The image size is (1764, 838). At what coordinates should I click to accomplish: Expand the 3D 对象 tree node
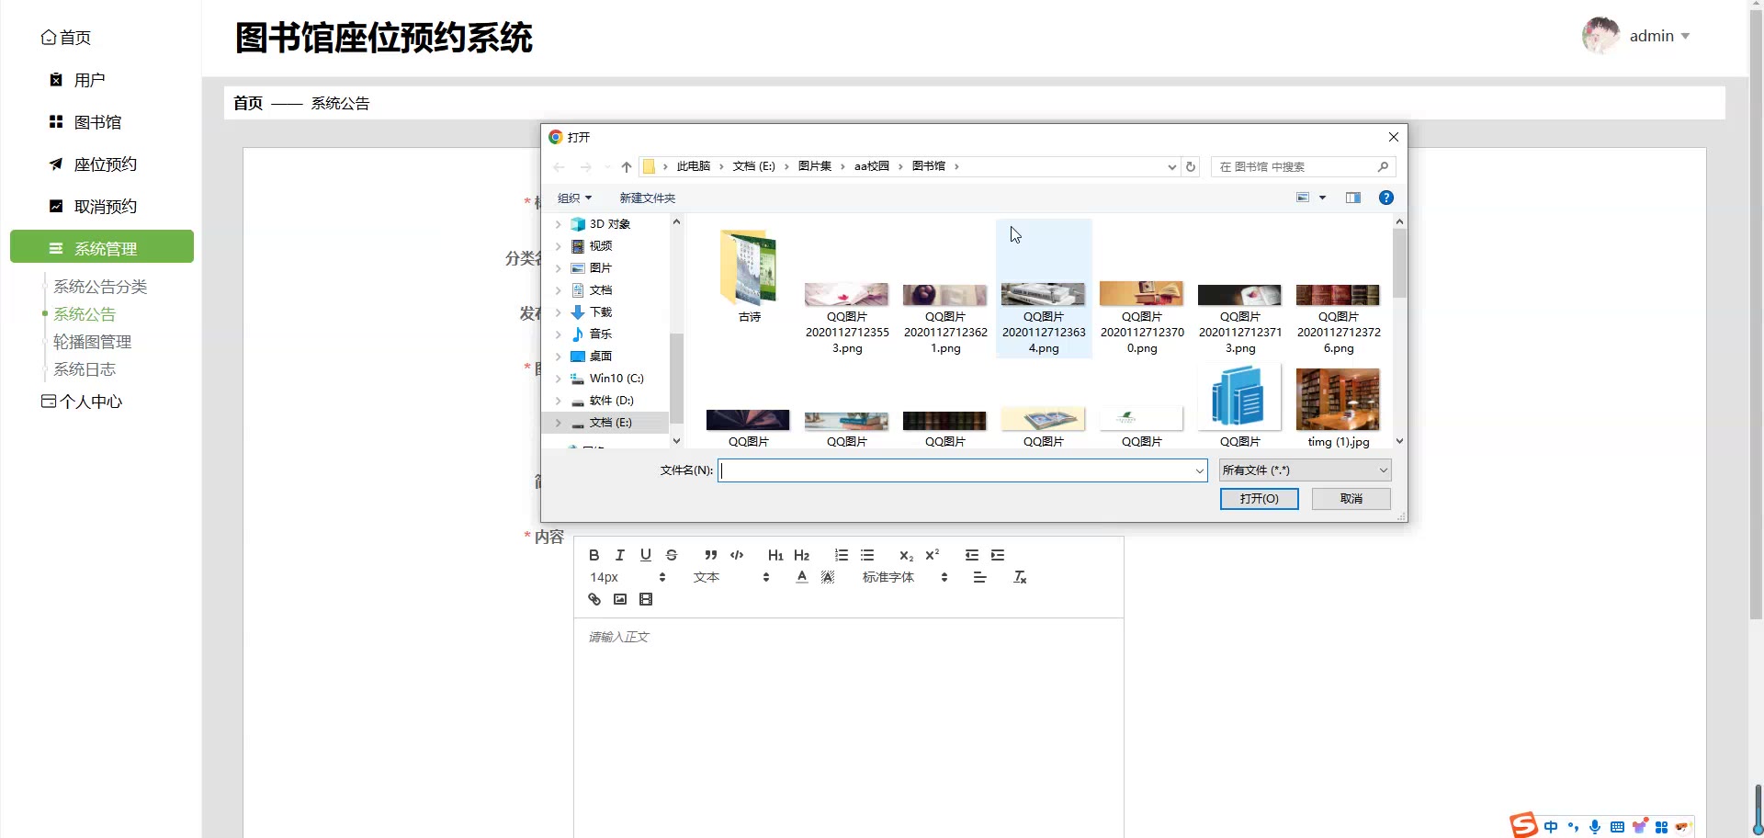(x=558, y=224)
